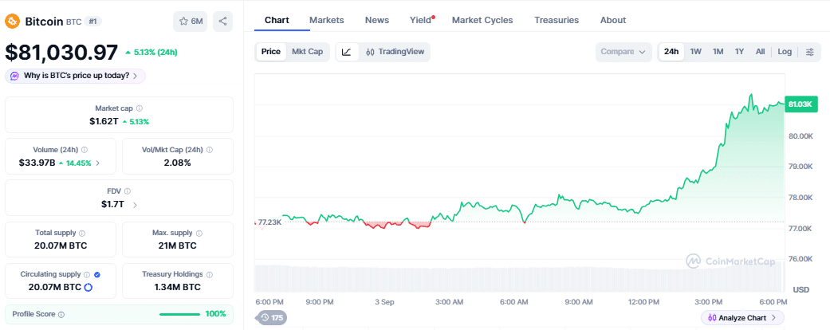Click the 21M BTC max supply value
830x330 pixels.
pyautogui.click(x=177, y=246)
